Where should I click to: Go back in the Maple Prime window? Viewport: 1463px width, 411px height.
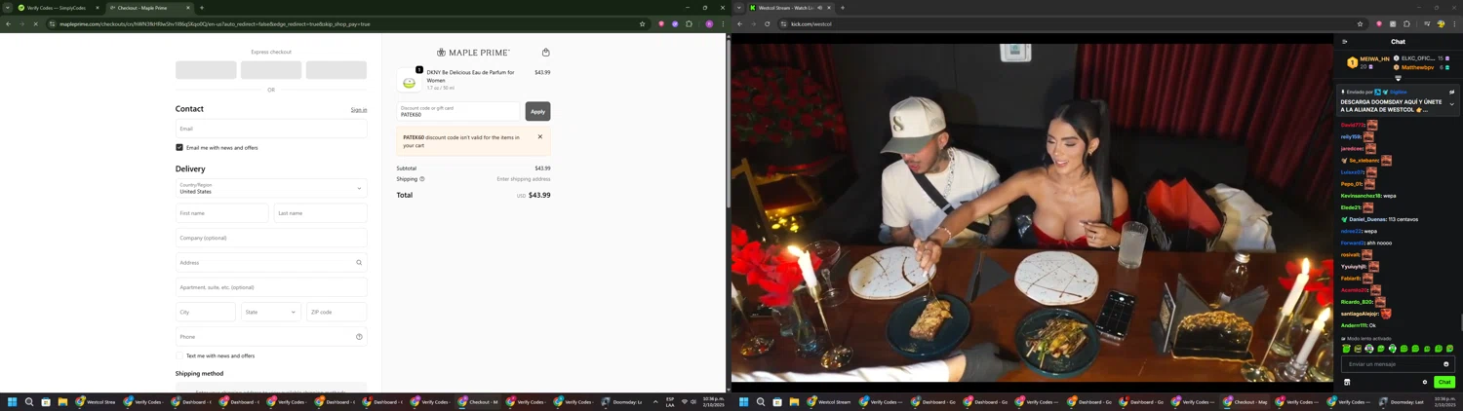[9, 24]
